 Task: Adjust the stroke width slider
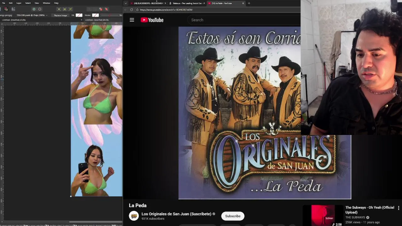[110, 15]
